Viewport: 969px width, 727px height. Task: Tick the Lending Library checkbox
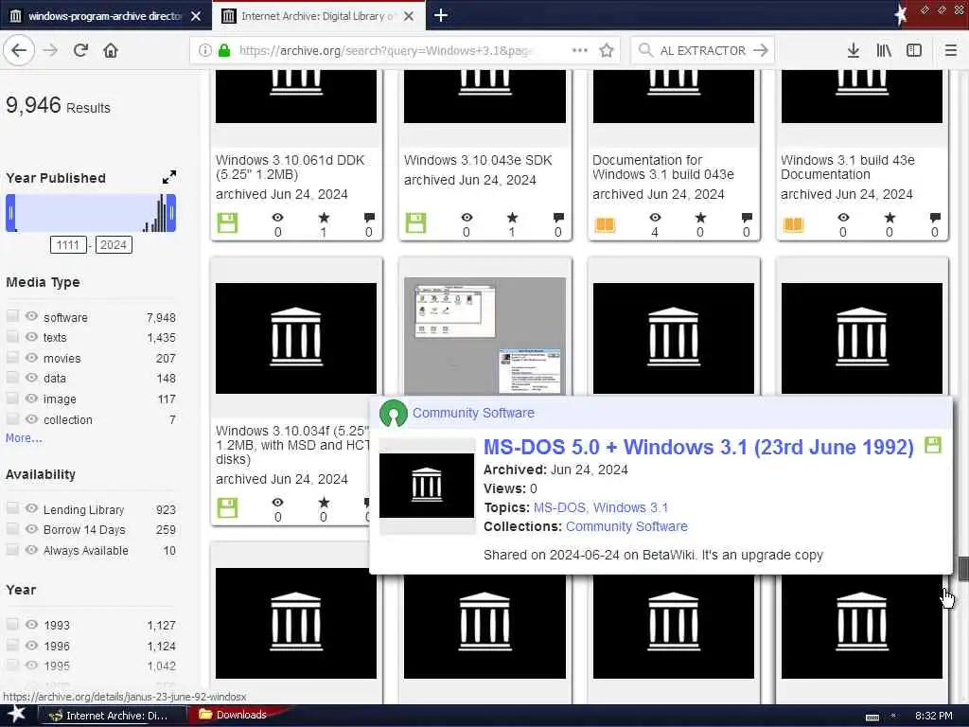click(x=12, y=508)
